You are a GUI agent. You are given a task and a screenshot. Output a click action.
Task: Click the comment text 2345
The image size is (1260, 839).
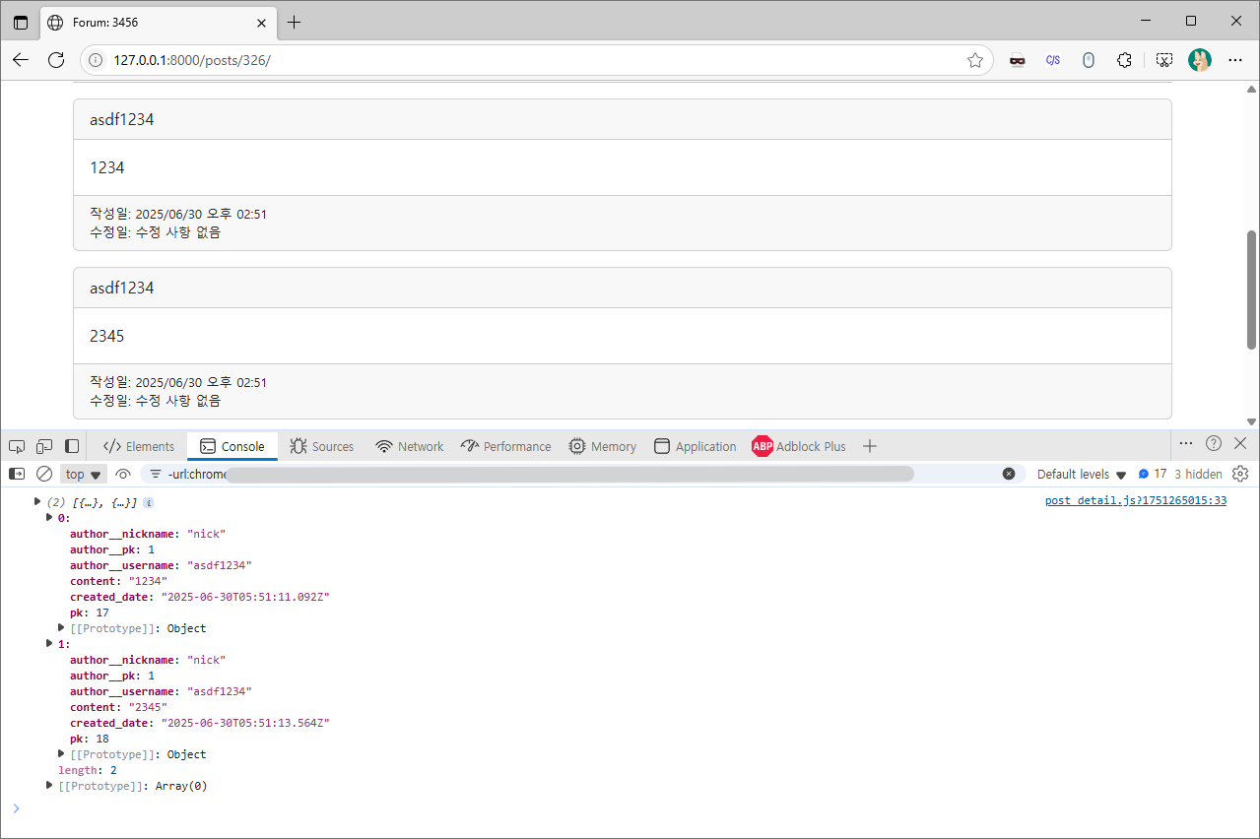pos(107,336)
